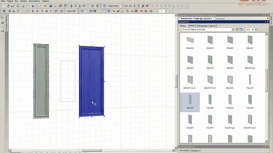This screenshot has height=153, width=273.
Task: Click the wireframe rectangle outline in viewport
Action: (68, 81)
